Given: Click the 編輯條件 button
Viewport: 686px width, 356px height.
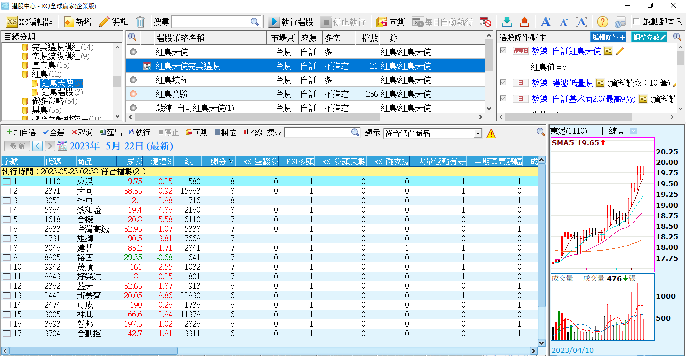Looking at the screenshot, I should 608,37.
